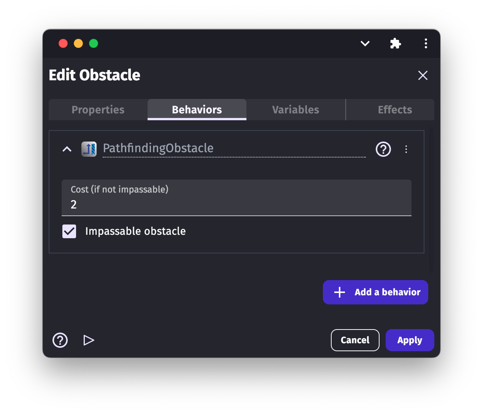Click the PathfindingObstacle behavior icon
Image resolution: width=483 pixels, height=414 pixels.
89,149
